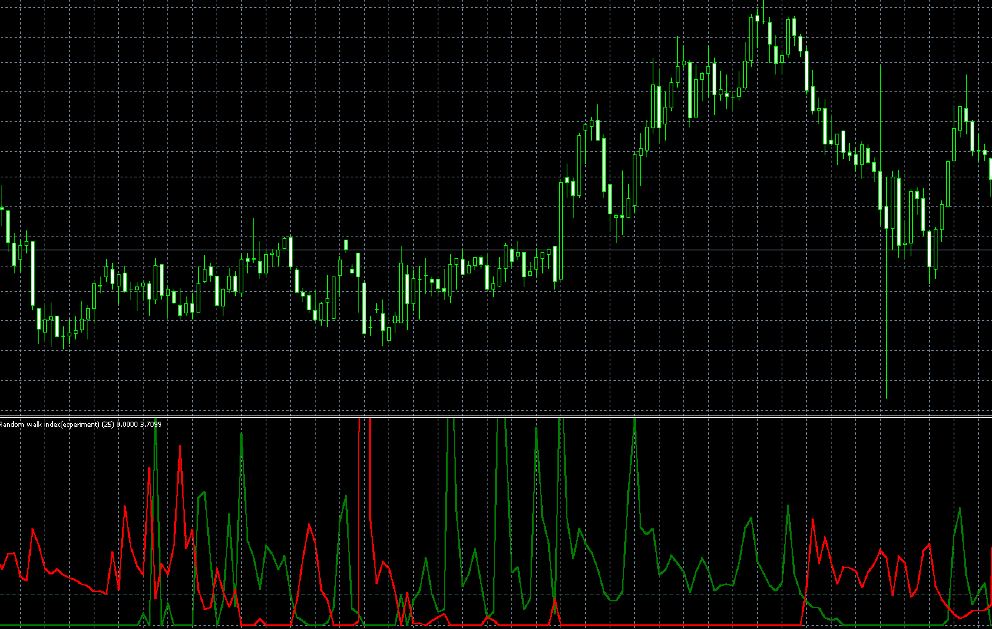Click the 0.0000 value in indicator label
Image resolution: width=992 pixels, height=629 pixels.
(x=127, y=425)
